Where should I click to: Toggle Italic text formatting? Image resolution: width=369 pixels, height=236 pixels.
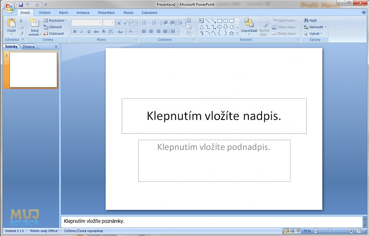click(x=82, y=31)
